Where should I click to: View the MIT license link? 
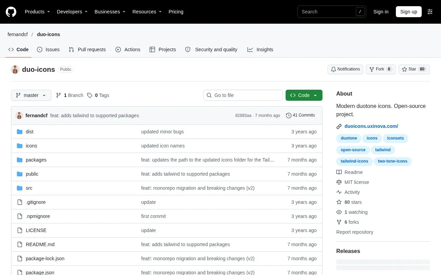(352, 182)
